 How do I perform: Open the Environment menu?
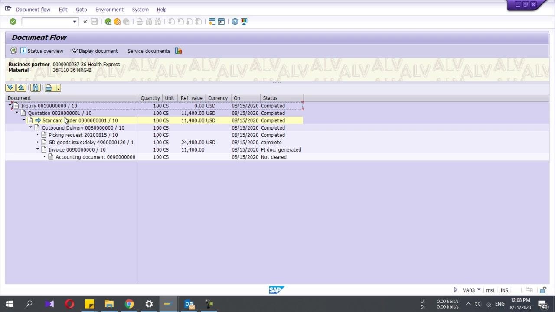[x=109, y=10]
